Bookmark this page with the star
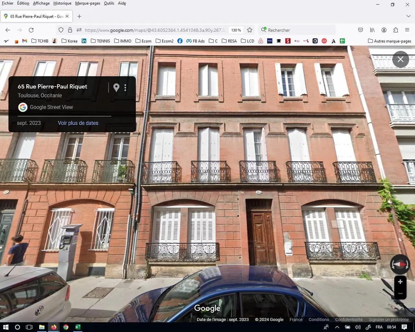 (x=250, y=30)
